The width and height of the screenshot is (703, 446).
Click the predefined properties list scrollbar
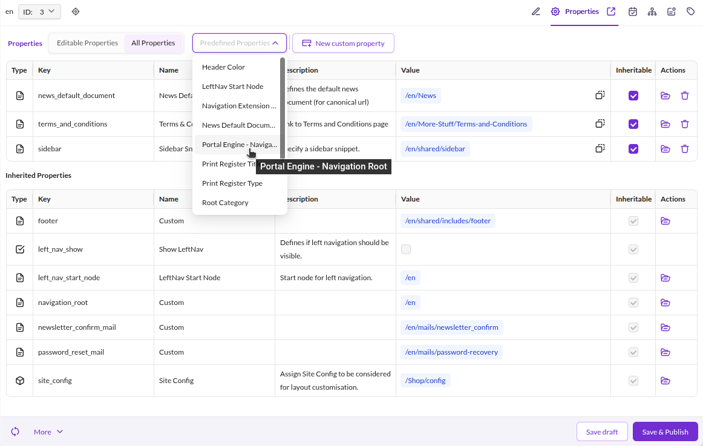283,108
